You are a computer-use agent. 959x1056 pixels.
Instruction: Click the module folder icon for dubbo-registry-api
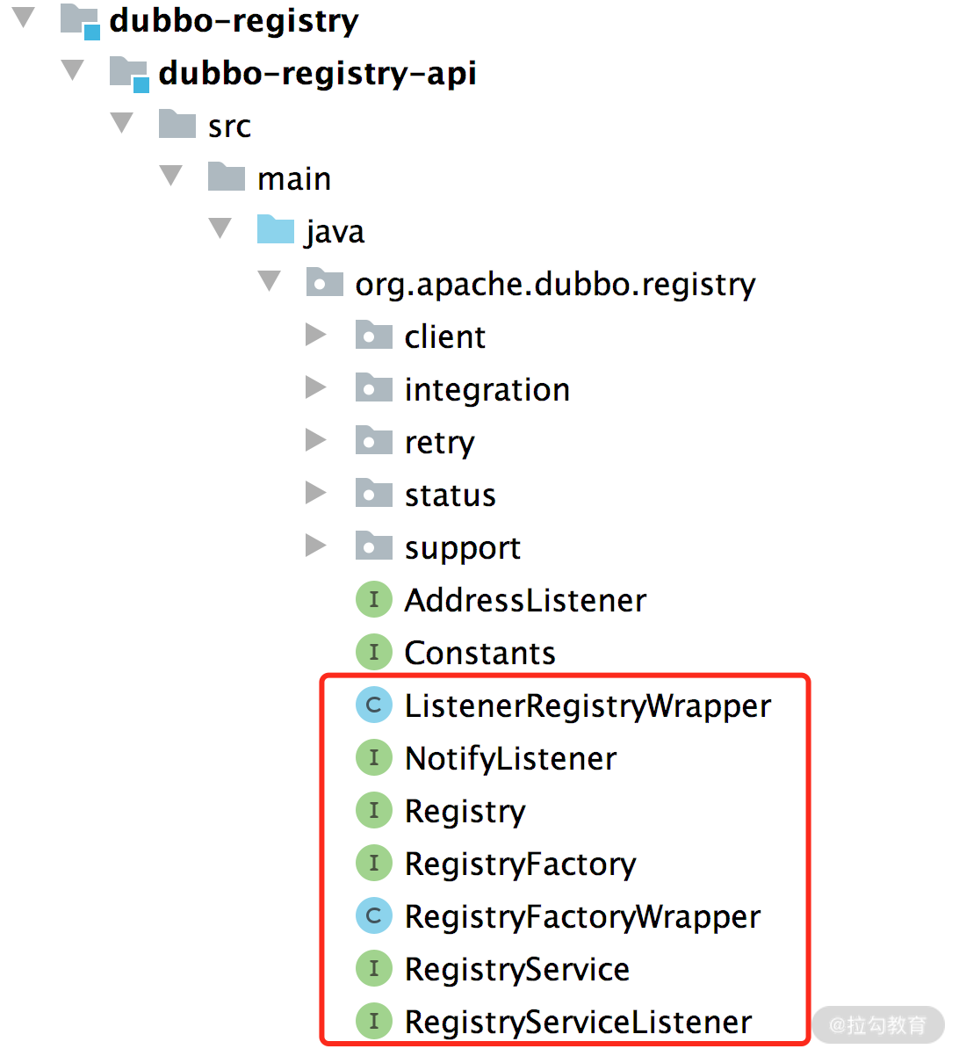click(x=129, y=73)
